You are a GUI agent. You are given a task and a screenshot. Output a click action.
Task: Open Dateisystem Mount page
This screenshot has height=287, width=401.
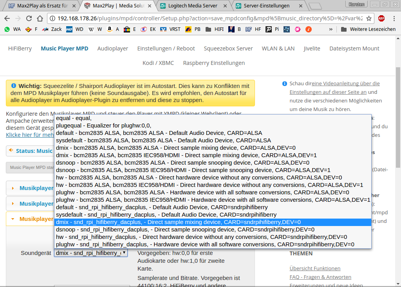click(354, 48)
